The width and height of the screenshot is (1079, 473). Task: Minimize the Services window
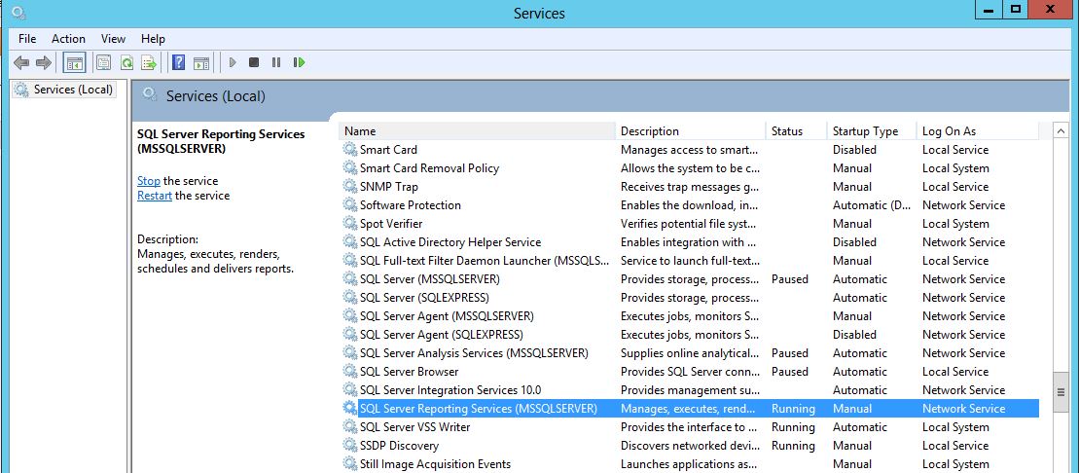tap(989, 10)
